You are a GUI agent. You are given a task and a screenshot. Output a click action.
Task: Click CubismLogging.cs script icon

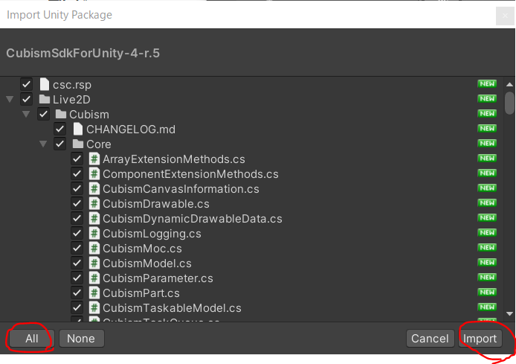pyautogui.click(x=94, y=233)
